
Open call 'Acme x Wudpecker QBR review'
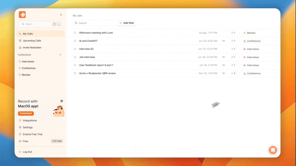pos(97,73)
